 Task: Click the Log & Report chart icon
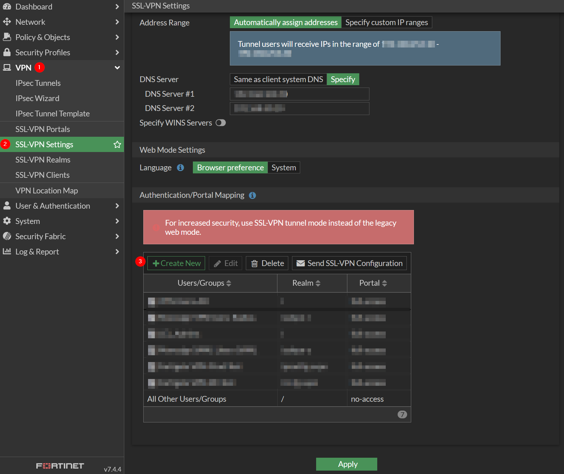(x=7, y=251)
